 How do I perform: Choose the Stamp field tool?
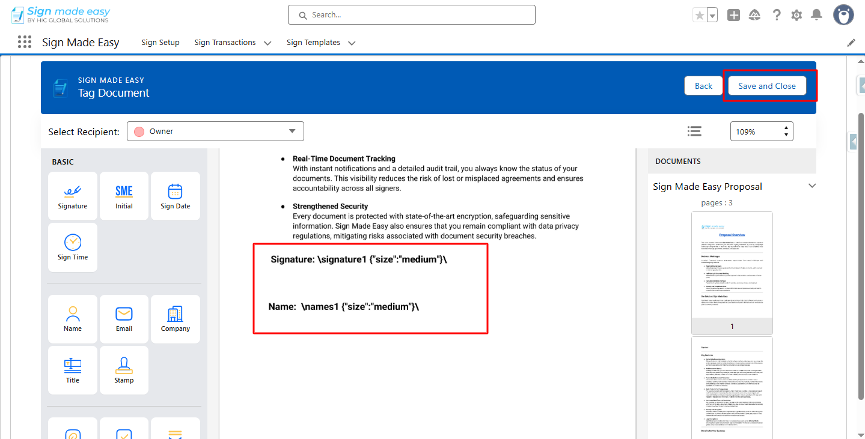[x=124, y=370]
